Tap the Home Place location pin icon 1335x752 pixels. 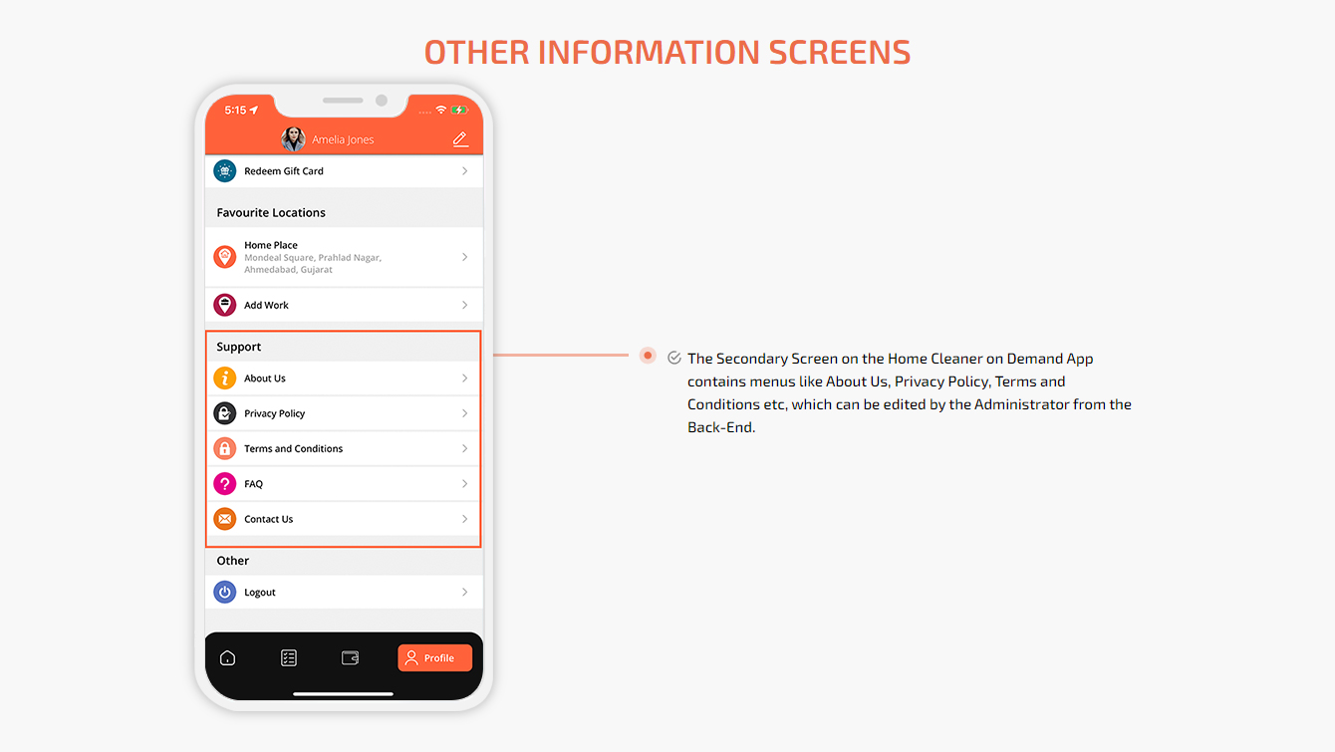tap(225, 257)
